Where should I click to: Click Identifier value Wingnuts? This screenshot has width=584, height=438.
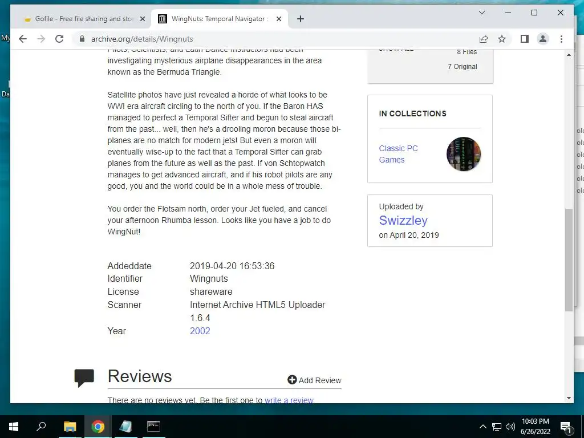click(209, 278)
